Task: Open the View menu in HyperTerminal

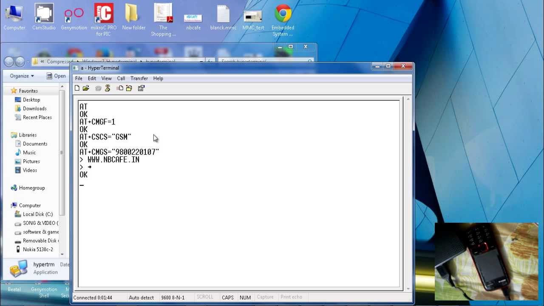Action: click(x=106, y=78)
